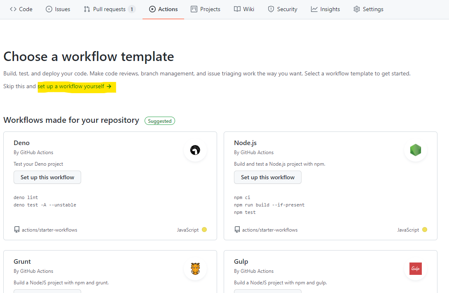The width and height of the screenshot is (449, 293).
Task: Click the 'npm ci' command text
Action: tap(242, 197)
